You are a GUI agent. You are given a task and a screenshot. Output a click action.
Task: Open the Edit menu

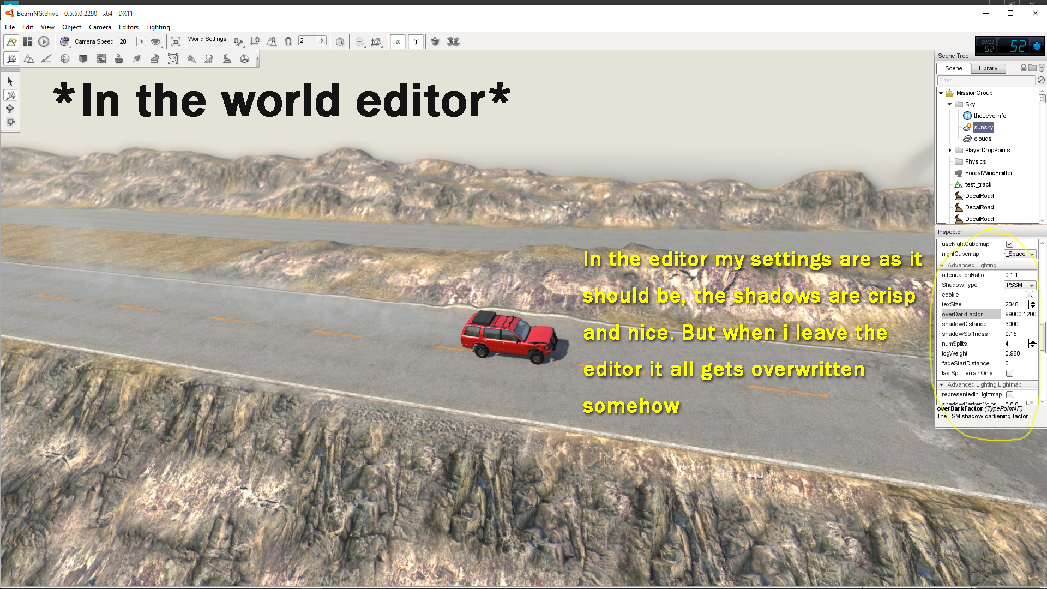pyautogui.click(x=28, y=27)
